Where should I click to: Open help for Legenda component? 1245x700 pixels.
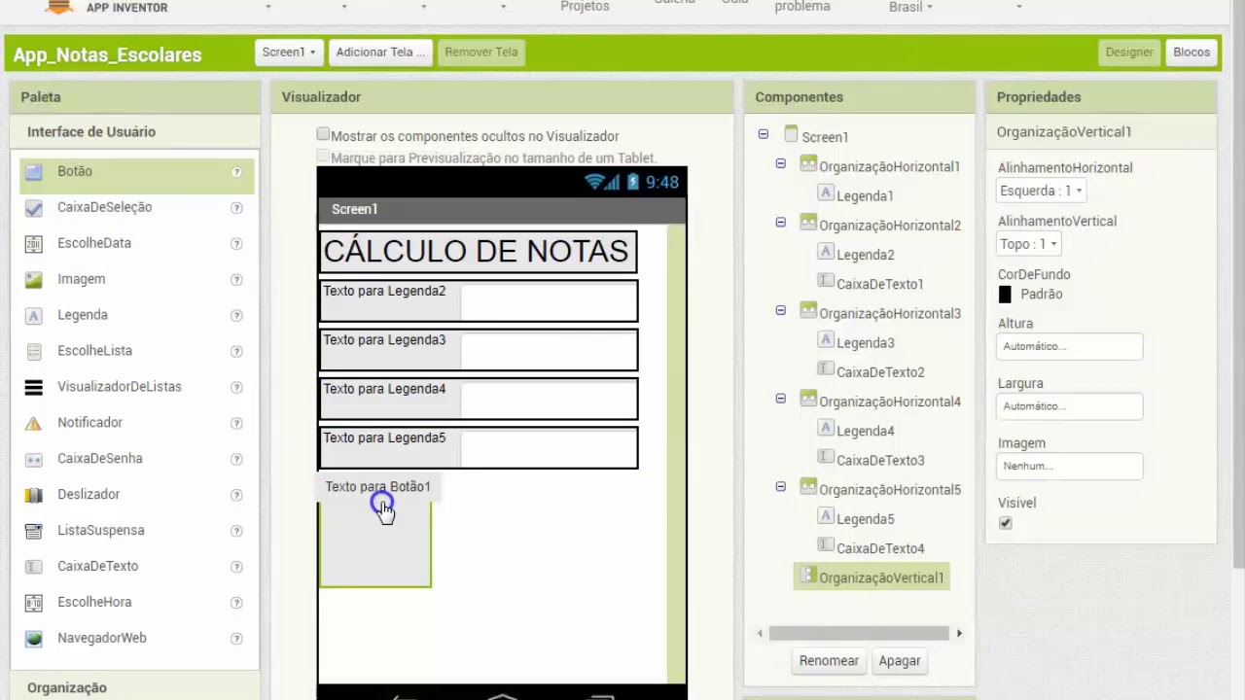pos(236,316)
